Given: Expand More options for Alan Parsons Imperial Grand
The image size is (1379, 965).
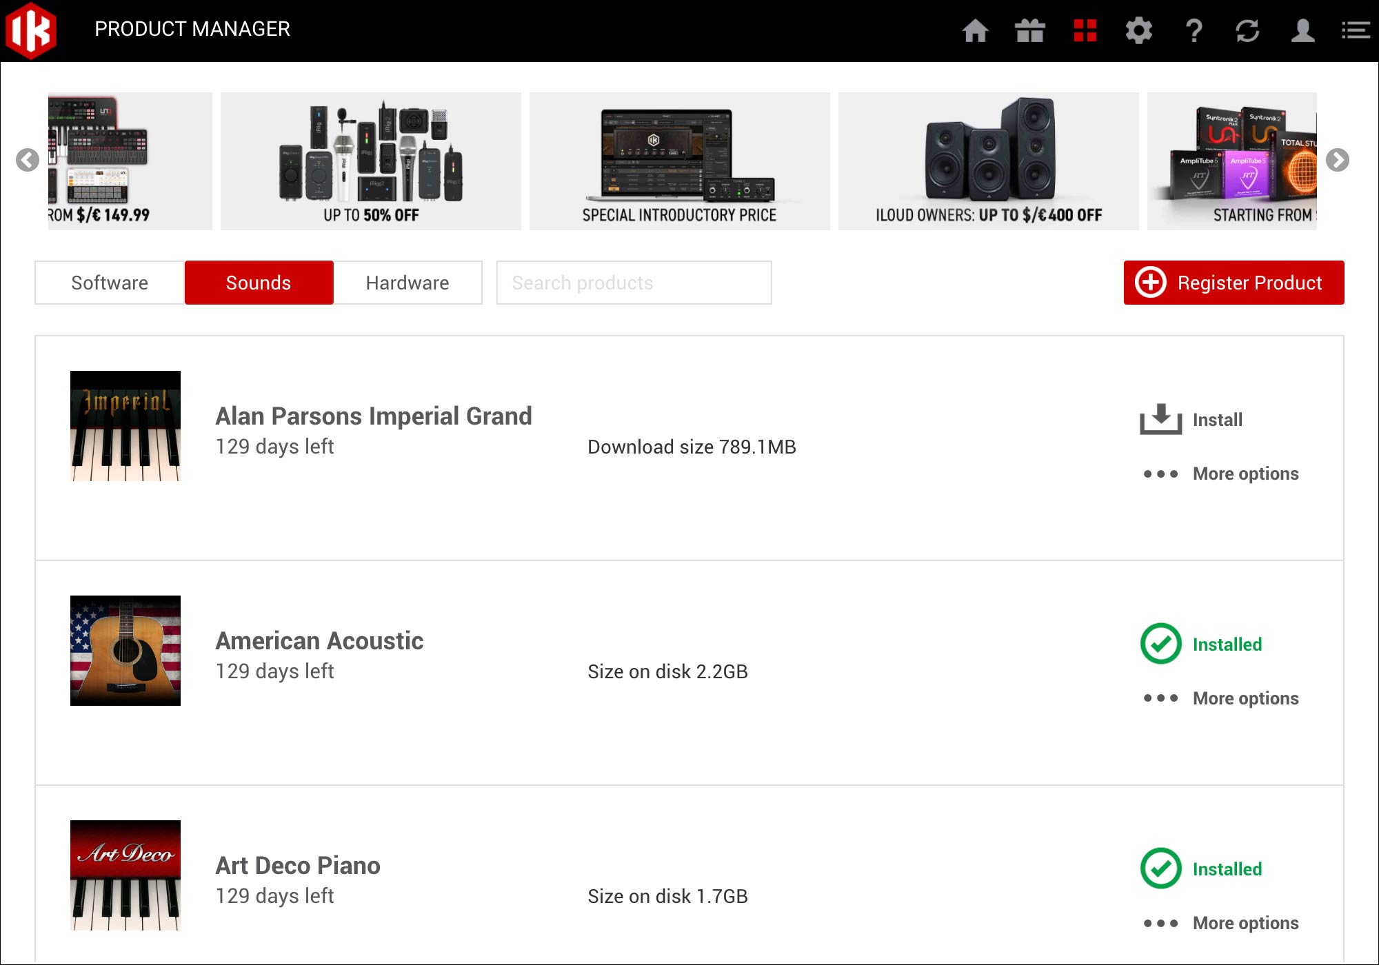Looking at the screenshot, I should [1220, 474].
